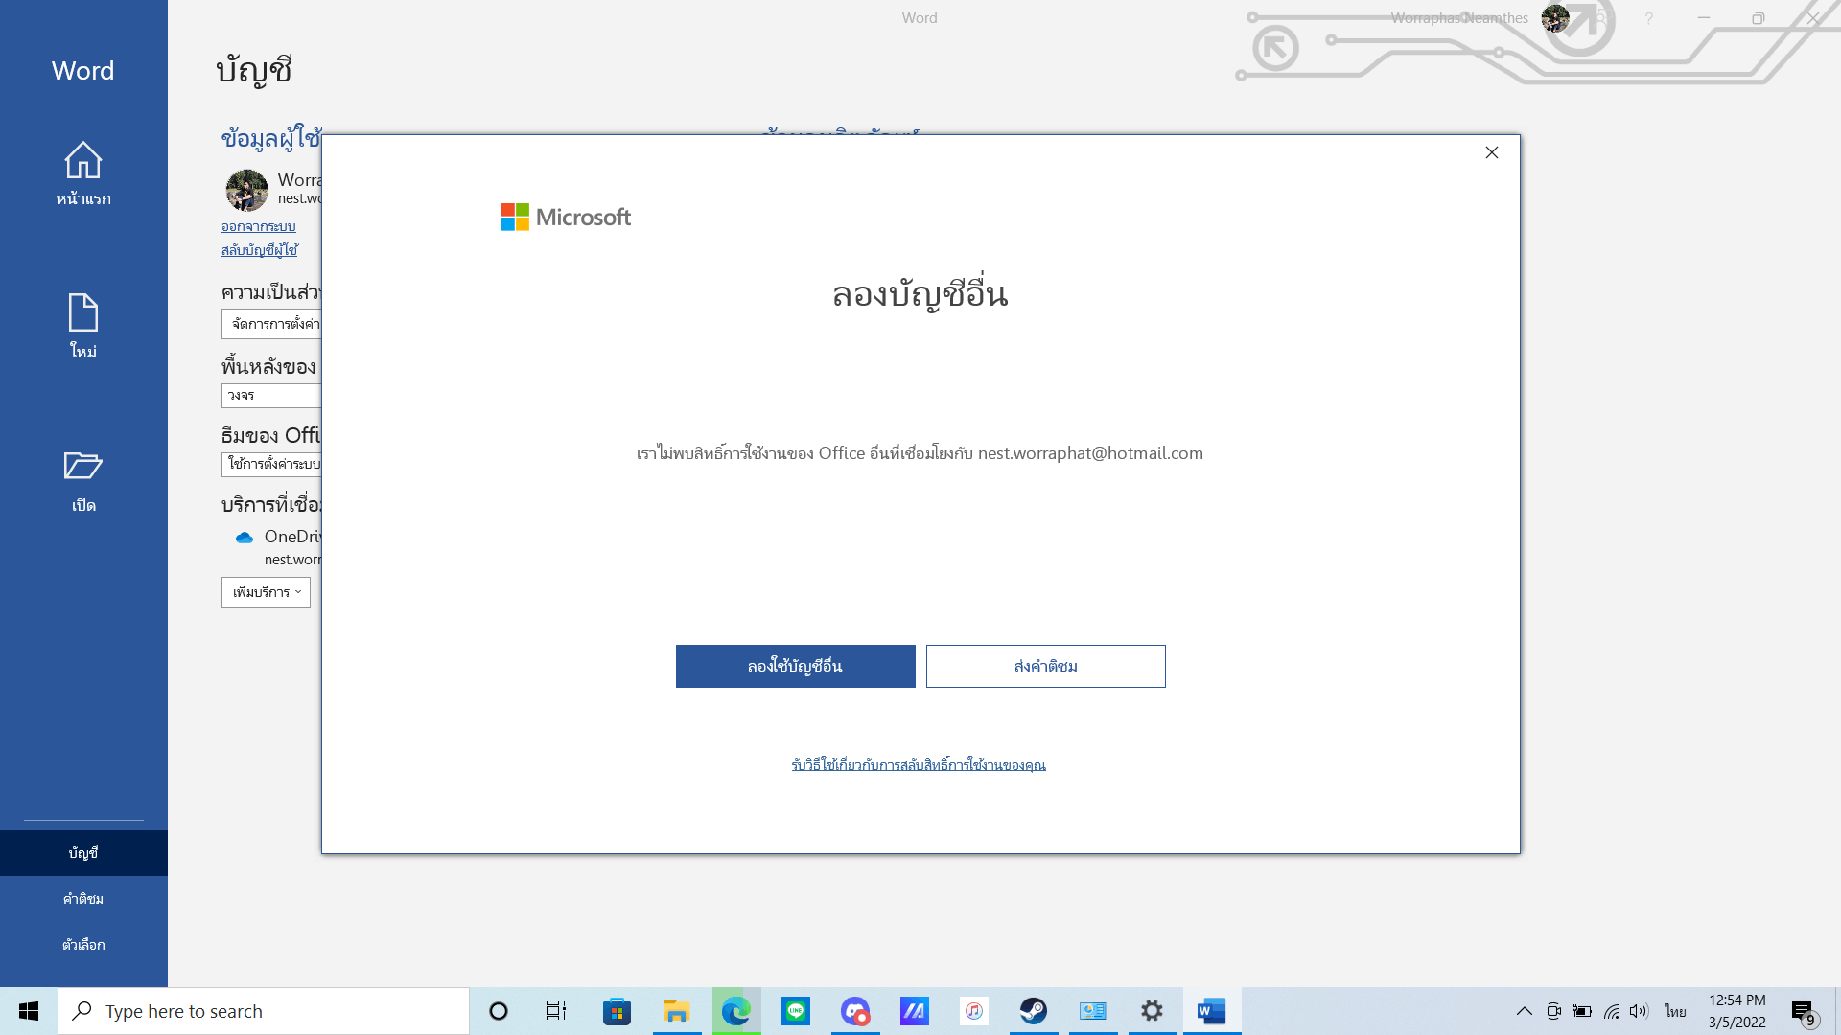Open the Office background dropdown showing วงจร

point(271,395)
